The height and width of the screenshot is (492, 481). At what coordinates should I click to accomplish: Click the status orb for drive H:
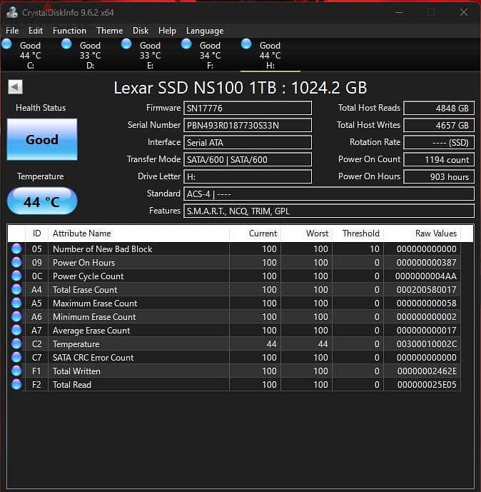tap(246, 44)
